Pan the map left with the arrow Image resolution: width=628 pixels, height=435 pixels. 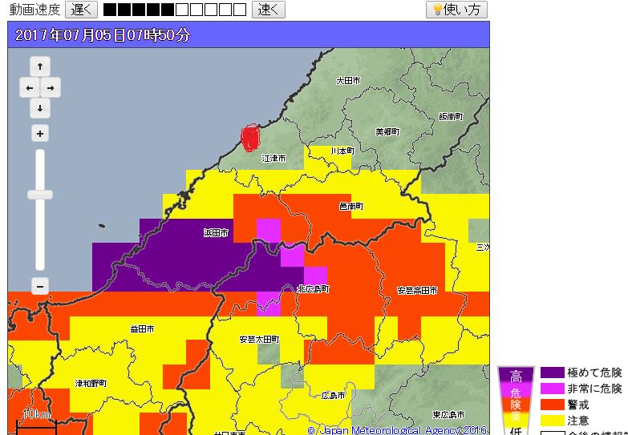(29, 87)
